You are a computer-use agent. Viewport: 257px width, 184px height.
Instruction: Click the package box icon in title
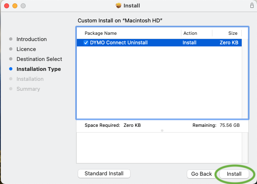pos(118,5)
